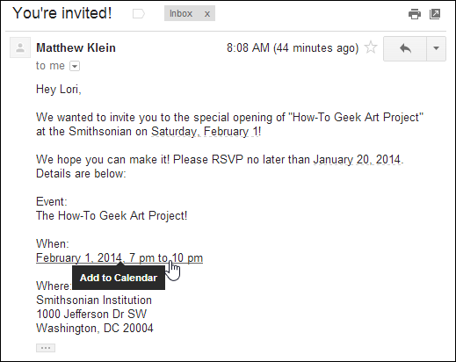This screenshot has height=362, width=456.
Task: Expand the 'to me' details arrow
Action: 75,66
